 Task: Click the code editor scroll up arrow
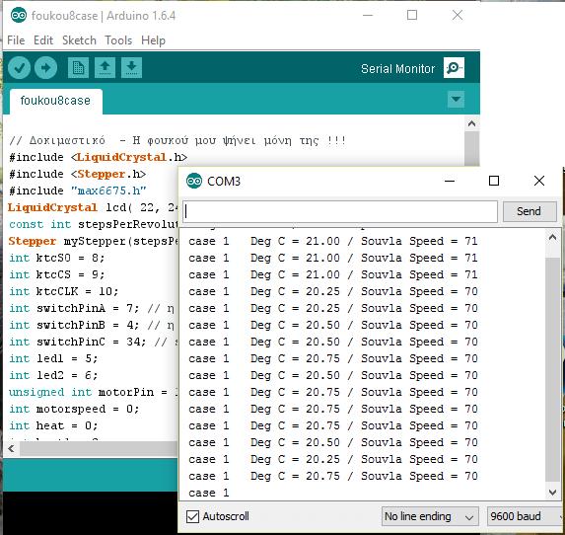click(x=471, y=124)
